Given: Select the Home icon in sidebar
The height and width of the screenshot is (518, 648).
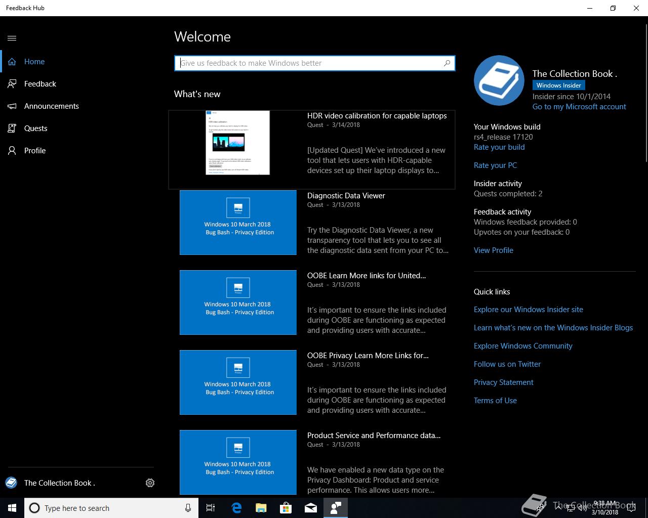Looking at the screenshot, I should point(12,62).
